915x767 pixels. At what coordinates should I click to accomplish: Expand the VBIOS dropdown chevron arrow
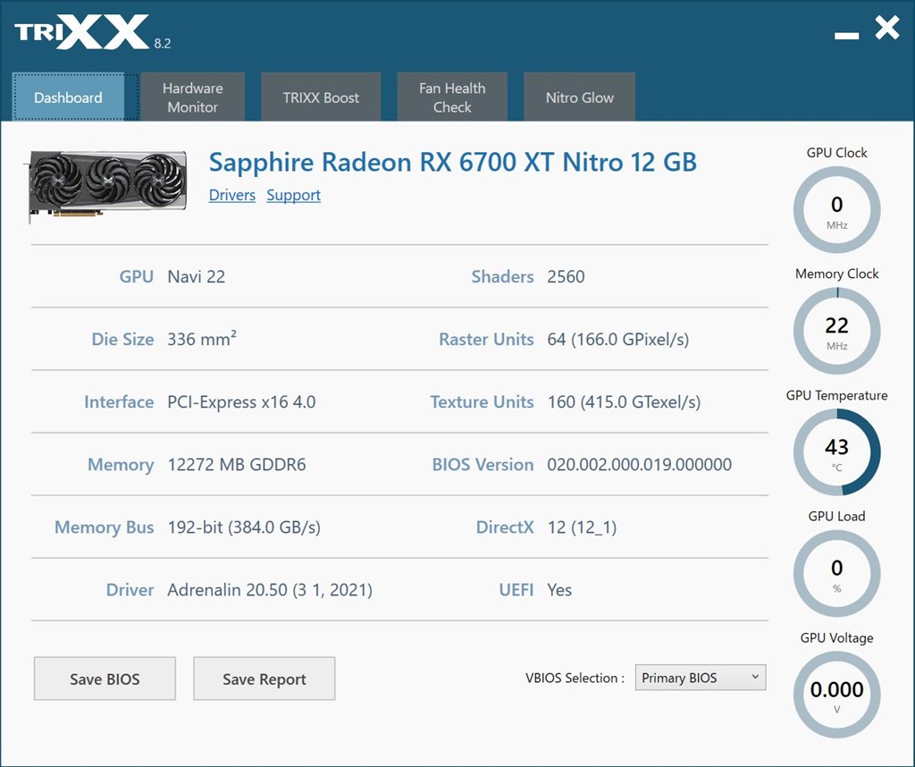(x=753, y=678)
